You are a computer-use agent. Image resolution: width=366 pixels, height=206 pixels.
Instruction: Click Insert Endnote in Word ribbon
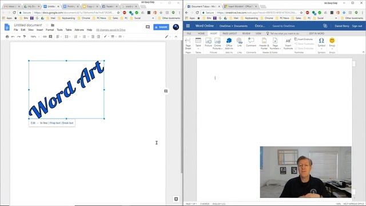click(x=304, y=39)
